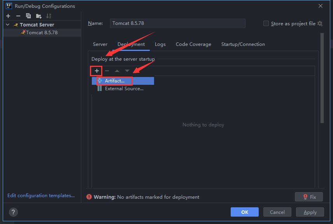Choose Artifact... from the popup menu
The height and width of the screenshot is (224, 333).
[x=123, y=80]
